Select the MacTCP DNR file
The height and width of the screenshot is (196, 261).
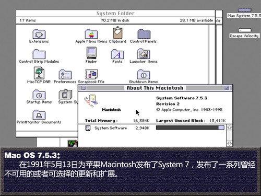click(x=39, y=73)
